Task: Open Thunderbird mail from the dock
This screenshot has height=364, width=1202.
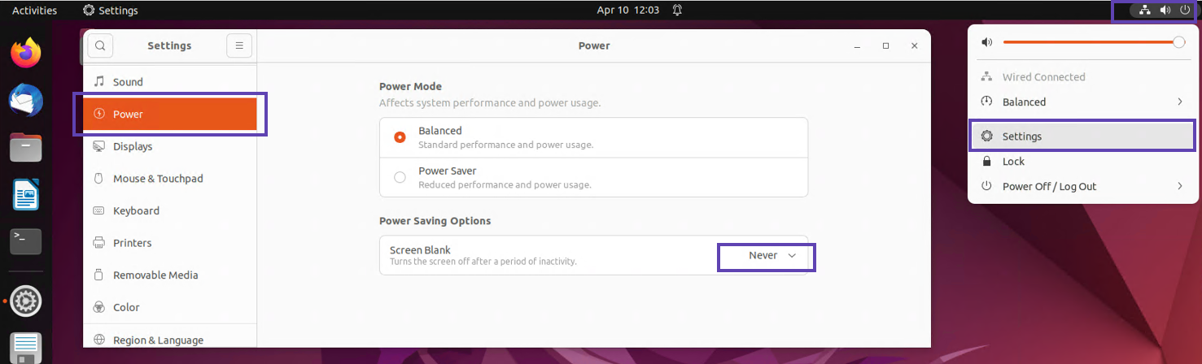Action: [25, 102]
